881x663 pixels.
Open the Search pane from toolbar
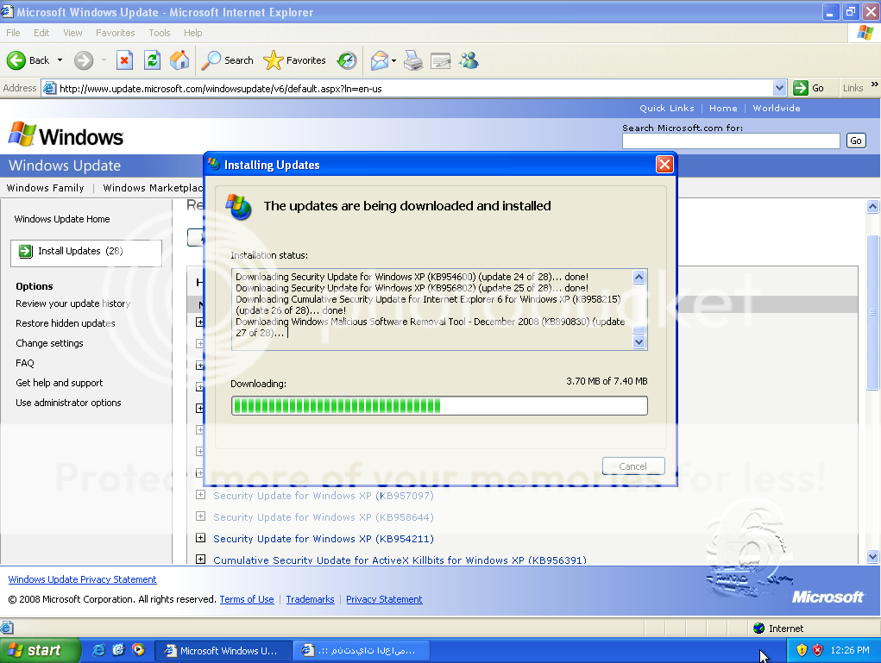point(227,60)
